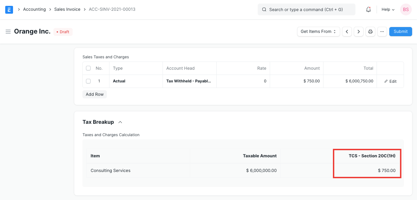Click the BS user avatar
Viewport: 417px width, 200px height.
point(406,9)
